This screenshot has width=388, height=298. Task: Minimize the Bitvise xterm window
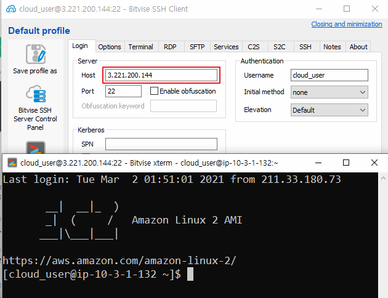pos(318,163)
